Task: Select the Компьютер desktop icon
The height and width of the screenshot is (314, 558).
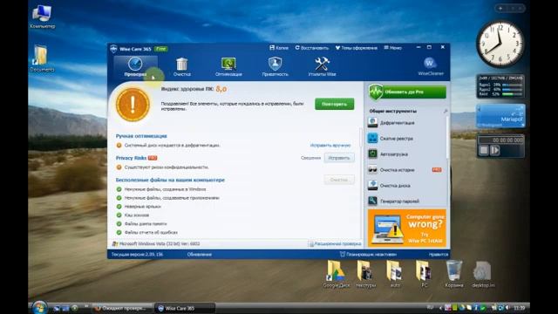Action: click(x=42, y=17)
